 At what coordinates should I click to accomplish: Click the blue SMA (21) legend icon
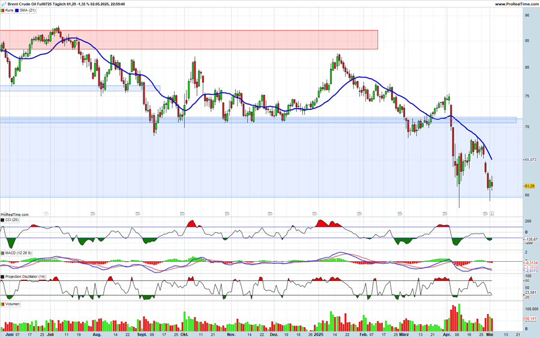tap(17, 10)
